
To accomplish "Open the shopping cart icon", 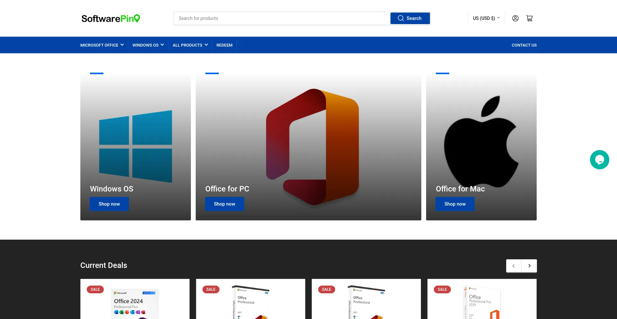I will point(529,18).
